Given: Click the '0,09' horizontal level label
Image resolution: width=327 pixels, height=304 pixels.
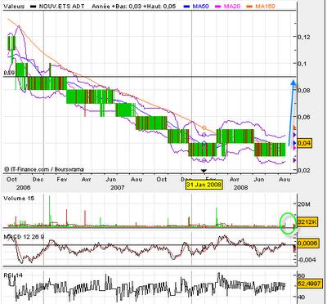Looking at the screenshot, I should tap(9, 73).
